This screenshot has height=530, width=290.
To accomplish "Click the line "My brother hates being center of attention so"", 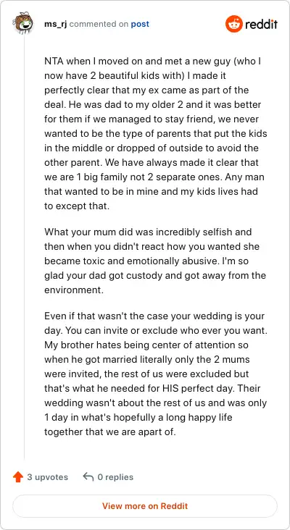I will [x=146, y=345].
